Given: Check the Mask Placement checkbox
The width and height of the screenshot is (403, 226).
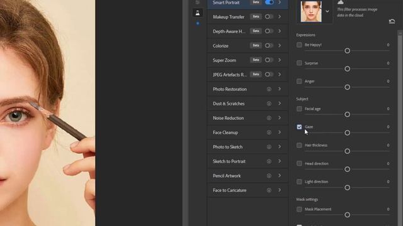Looking at the screenshot, I should pos(299,209).
